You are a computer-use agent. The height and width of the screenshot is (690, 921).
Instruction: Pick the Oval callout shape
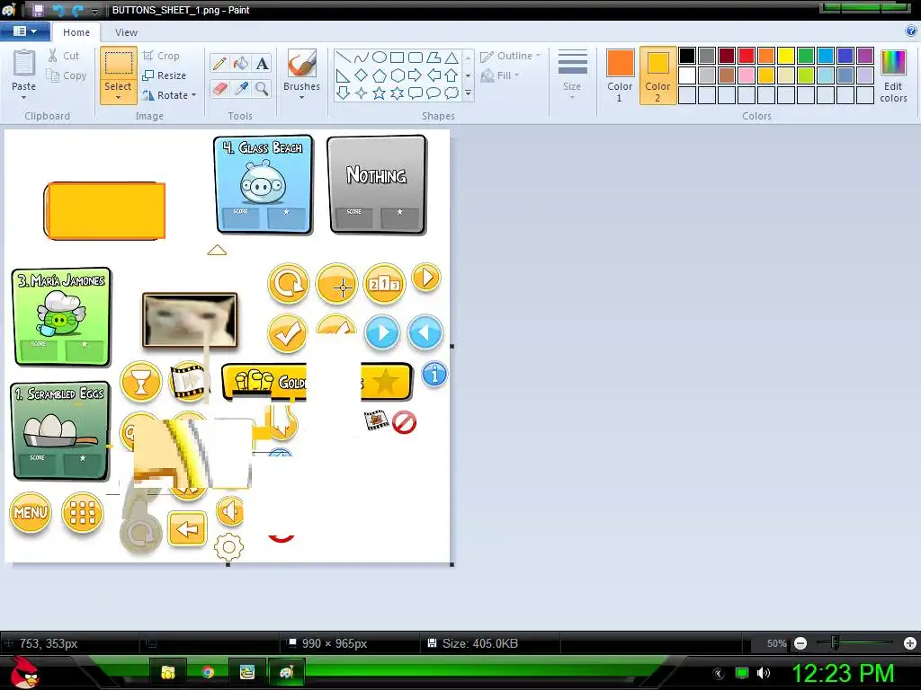point(434,93)
